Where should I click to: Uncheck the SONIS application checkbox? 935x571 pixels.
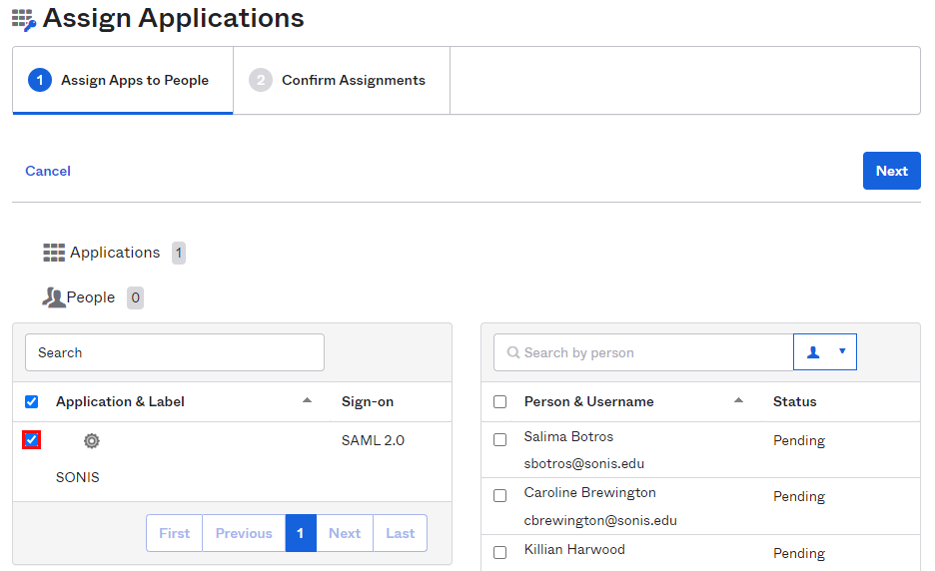[x=32, y=440]
